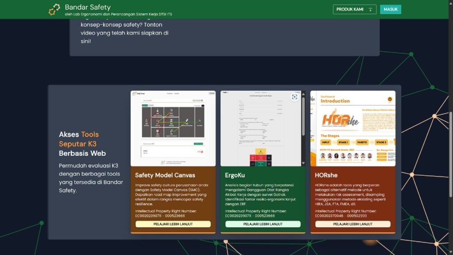The height and width of the screenshot is (255, 453).
Task: Select the HORshe card heading
Action: tap(327, 175)
